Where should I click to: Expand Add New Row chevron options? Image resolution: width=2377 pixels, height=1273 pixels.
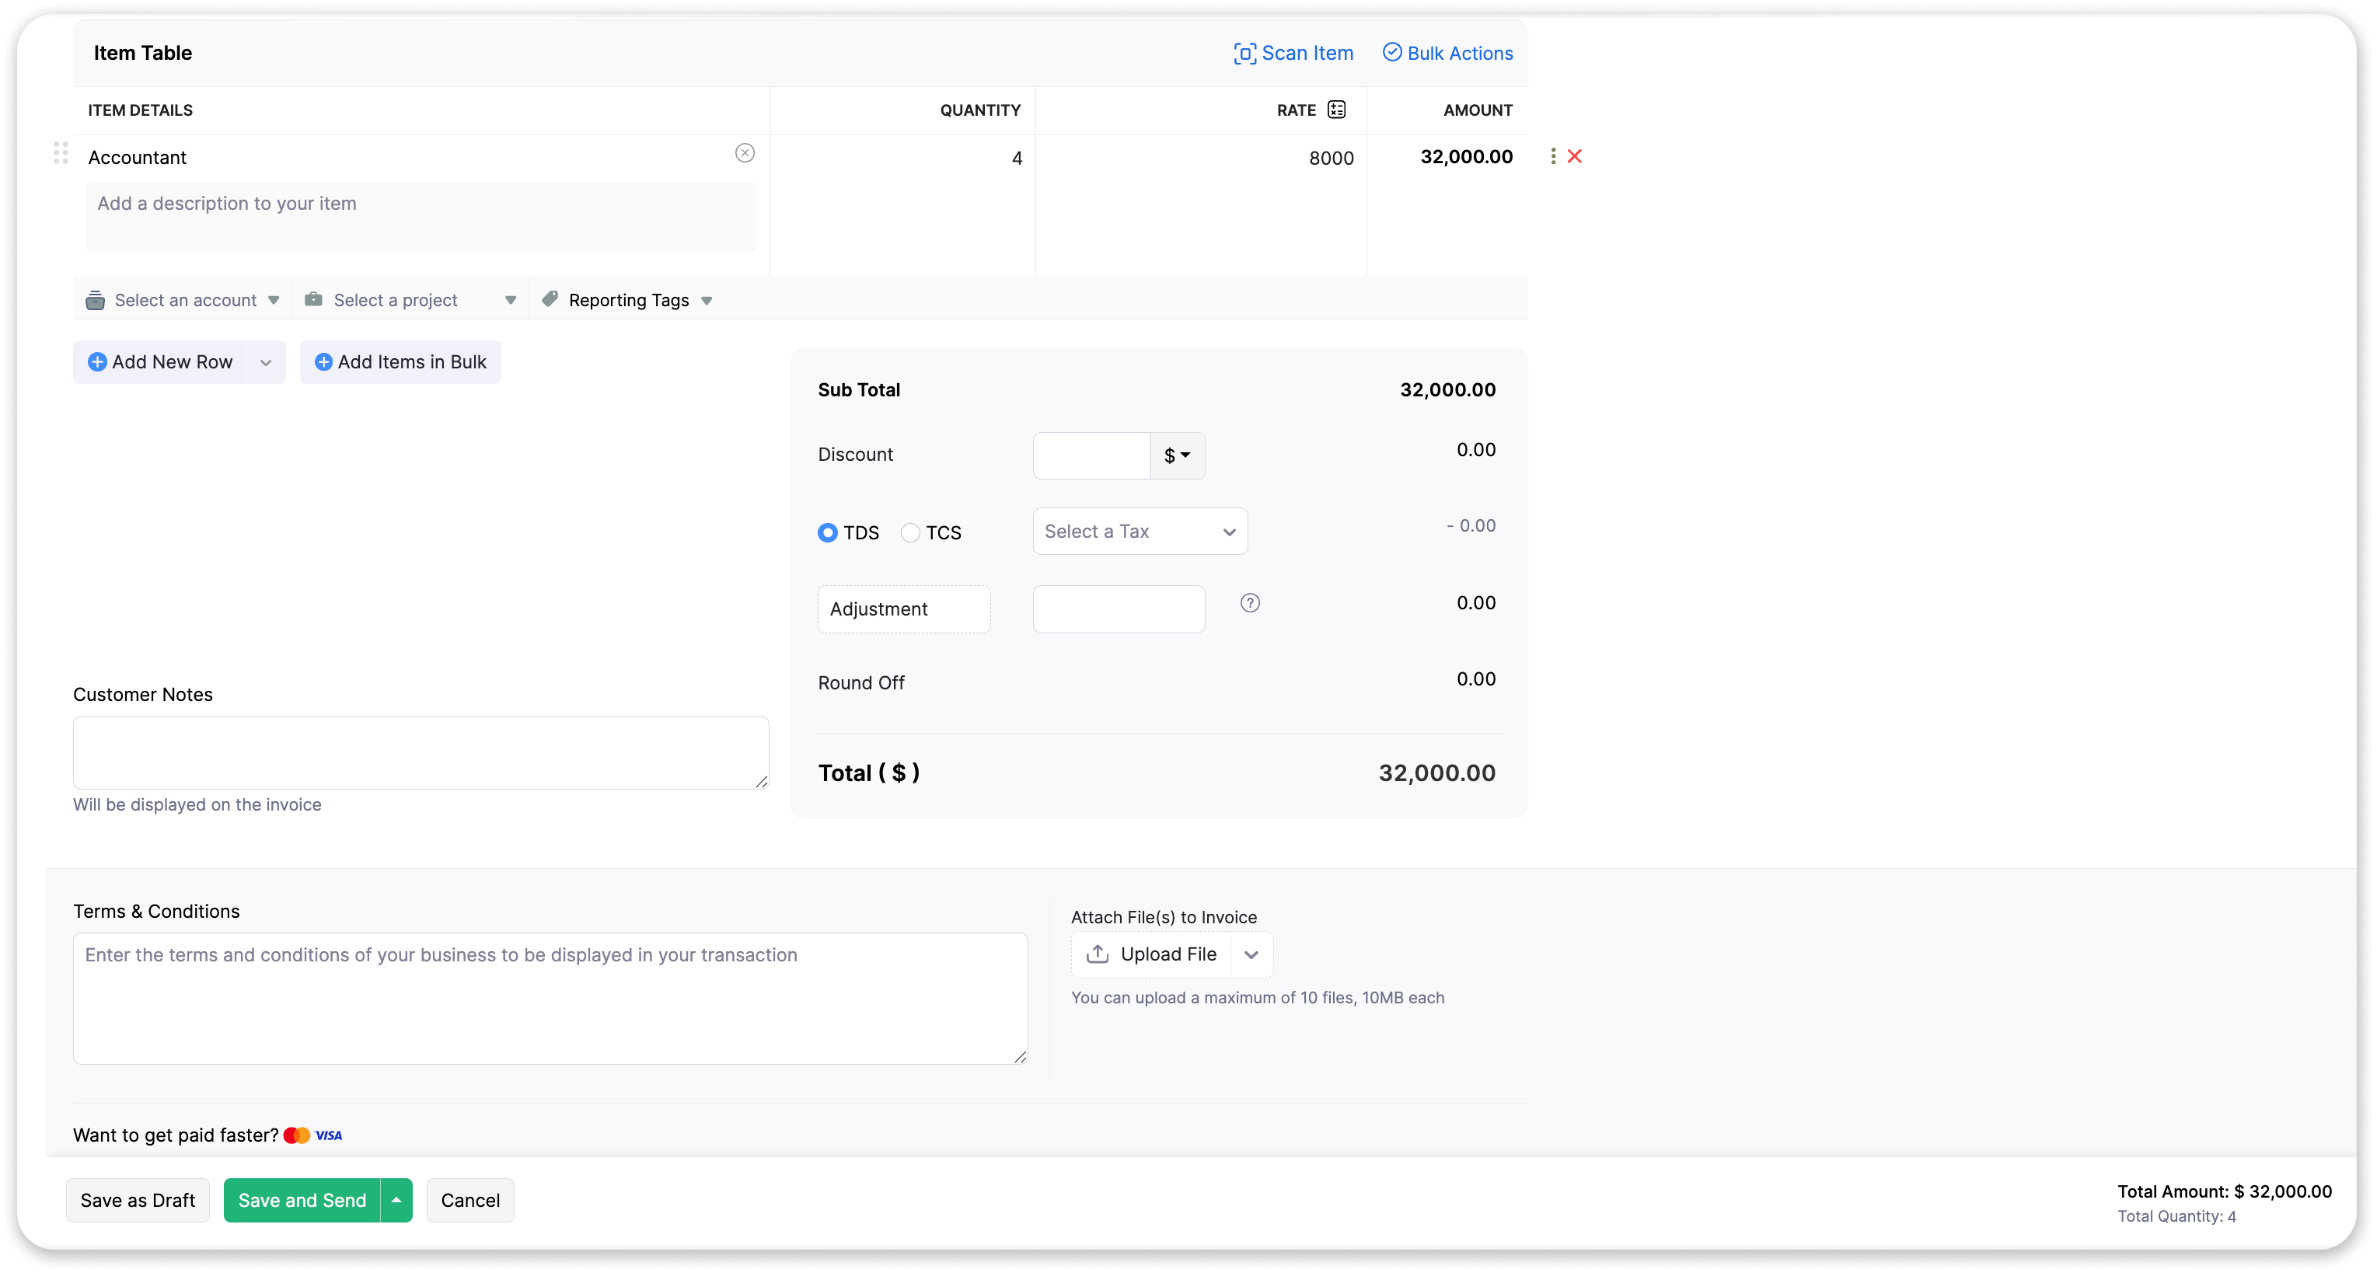(x=266, y=362)
